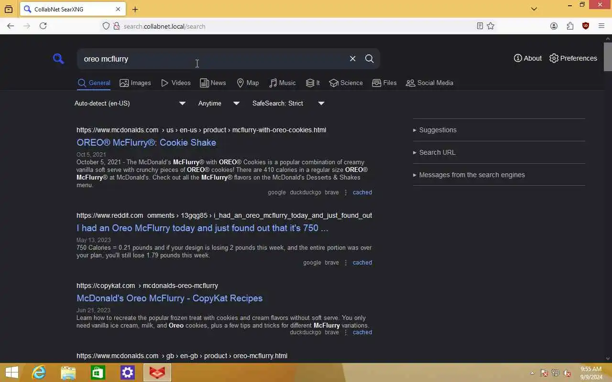Open the Auto-detect language dropdown

(x=130, y=103)
